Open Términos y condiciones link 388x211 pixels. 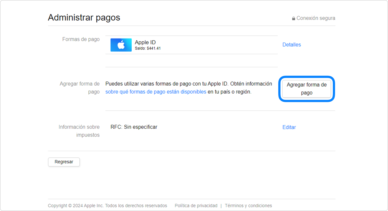coord(248,206)
